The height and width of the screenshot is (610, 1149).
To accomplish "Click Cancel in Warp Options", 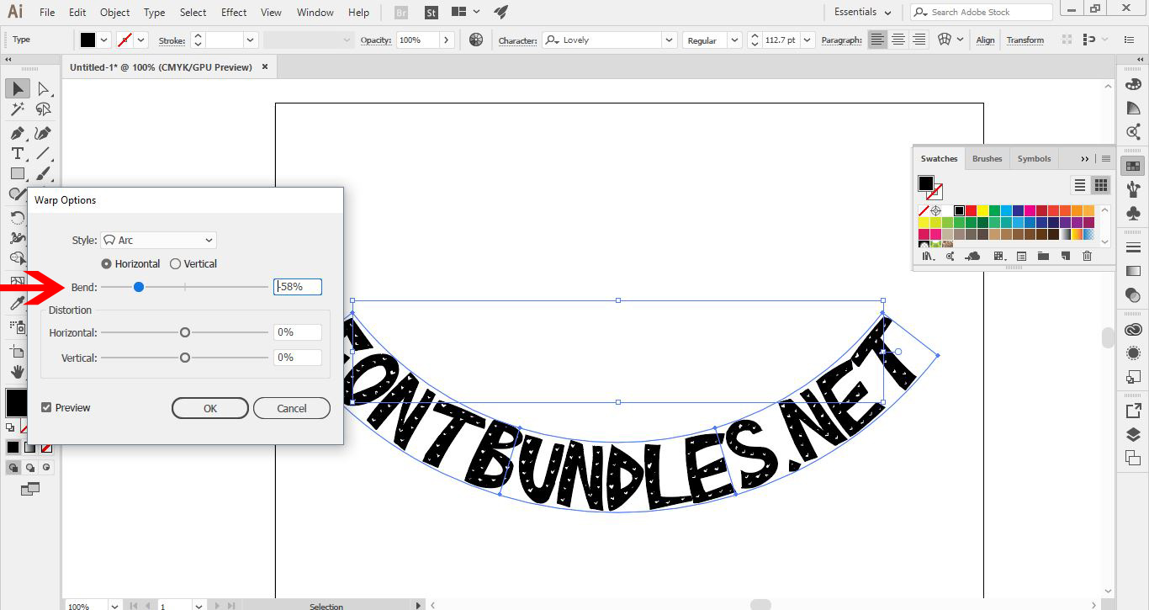I will 292,408.
